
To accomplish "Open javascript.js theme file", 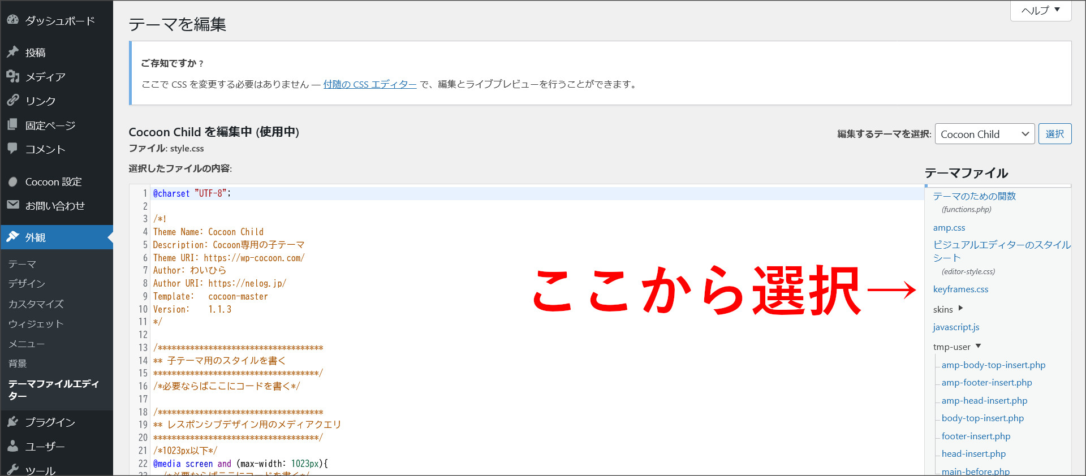I will click(956, 327).
